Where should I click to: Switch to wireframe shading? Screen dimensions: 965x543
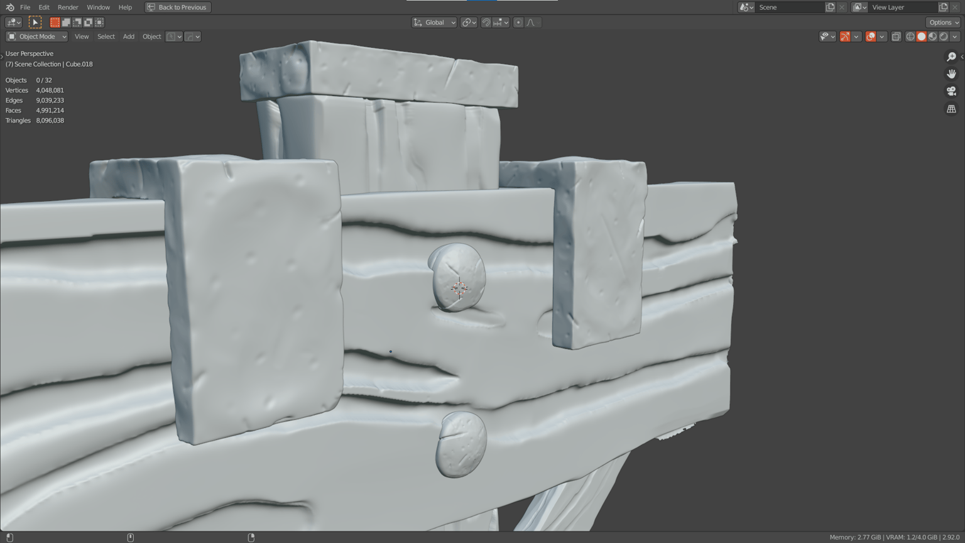coord(910,36)
